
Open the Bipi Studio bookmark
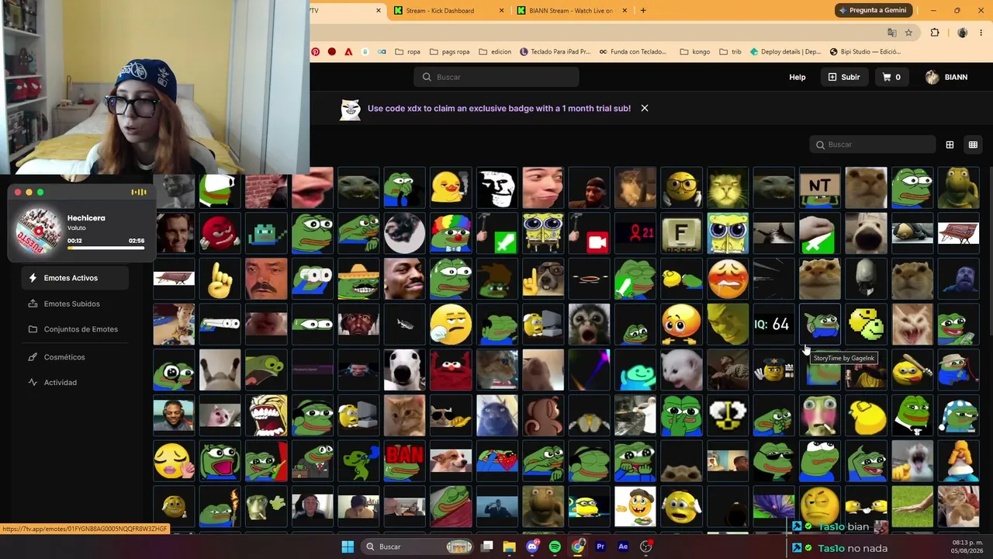point(865,52)
